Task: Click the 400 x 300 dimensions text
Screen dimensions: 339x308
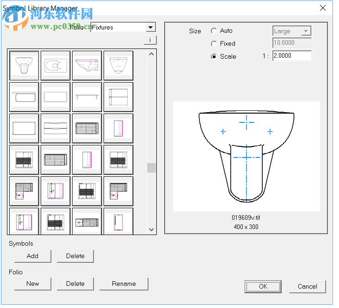Action: pyautogui.click(x=246, y=227)
